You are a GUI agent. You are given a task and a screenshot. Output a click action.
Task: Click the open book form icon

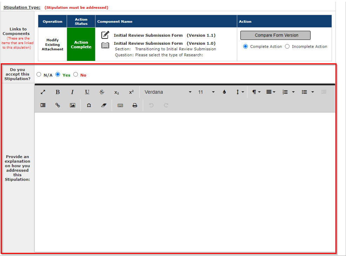105,45
